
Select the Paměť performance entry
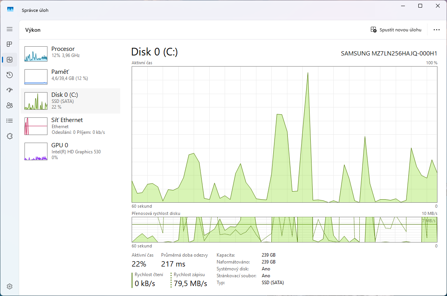coord(70,76)
